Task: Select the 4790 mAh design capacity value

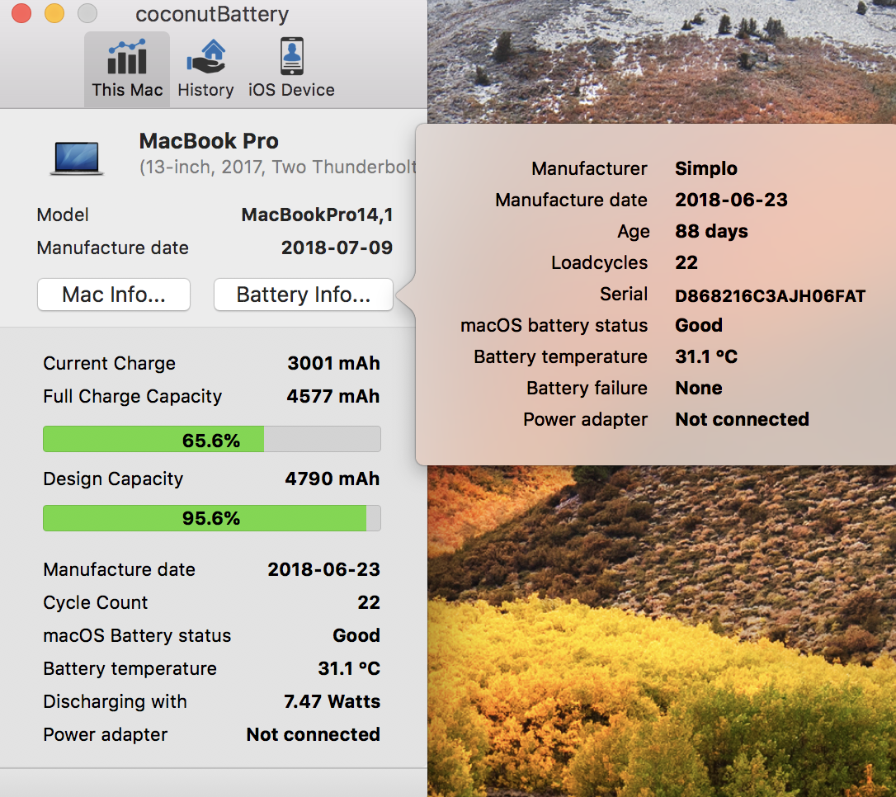Action: 332,479
